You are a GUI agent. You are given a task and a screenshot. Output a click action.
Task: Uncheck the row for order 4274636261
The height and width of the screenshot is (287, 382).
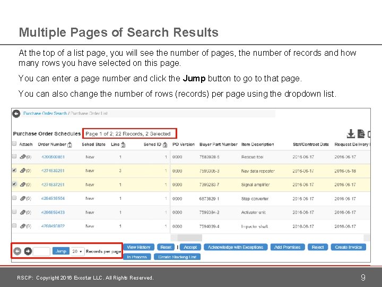[x=14, y=170]
